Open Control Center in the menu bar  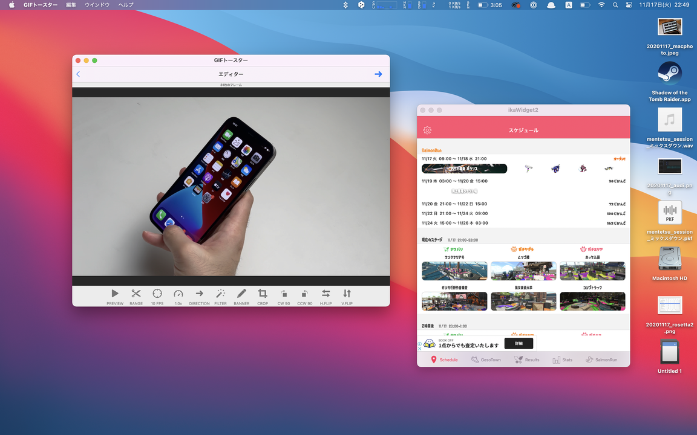coord(629,5)
